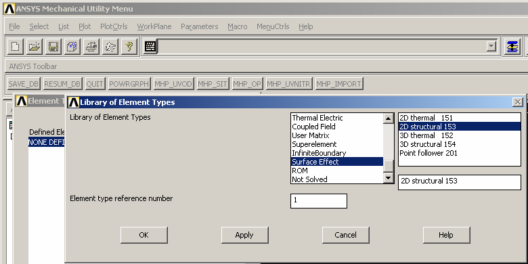Click the Image Capture toolbar icon

[x=91, y=47]
